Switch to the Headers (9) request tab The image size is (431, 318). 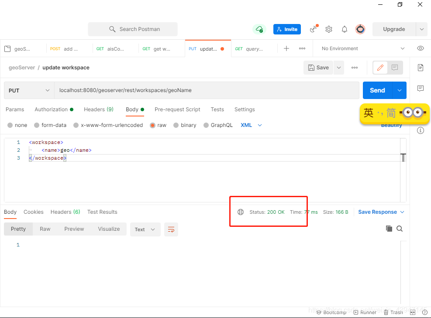98,109
